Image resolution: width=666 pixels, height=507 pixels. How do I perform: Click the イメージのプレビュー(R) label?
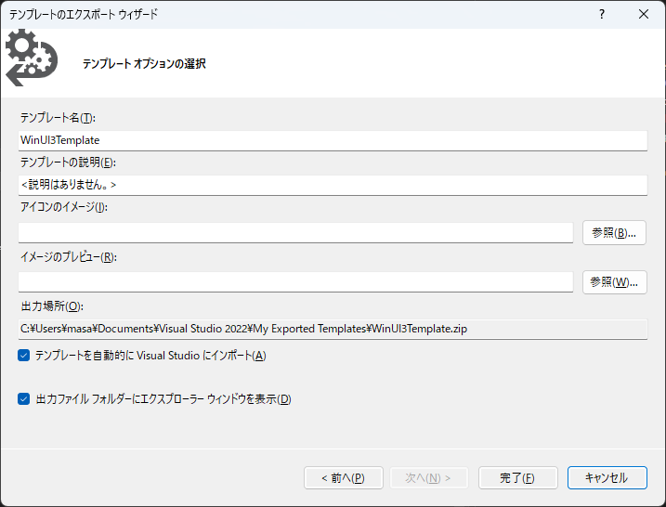click(69, 257)
